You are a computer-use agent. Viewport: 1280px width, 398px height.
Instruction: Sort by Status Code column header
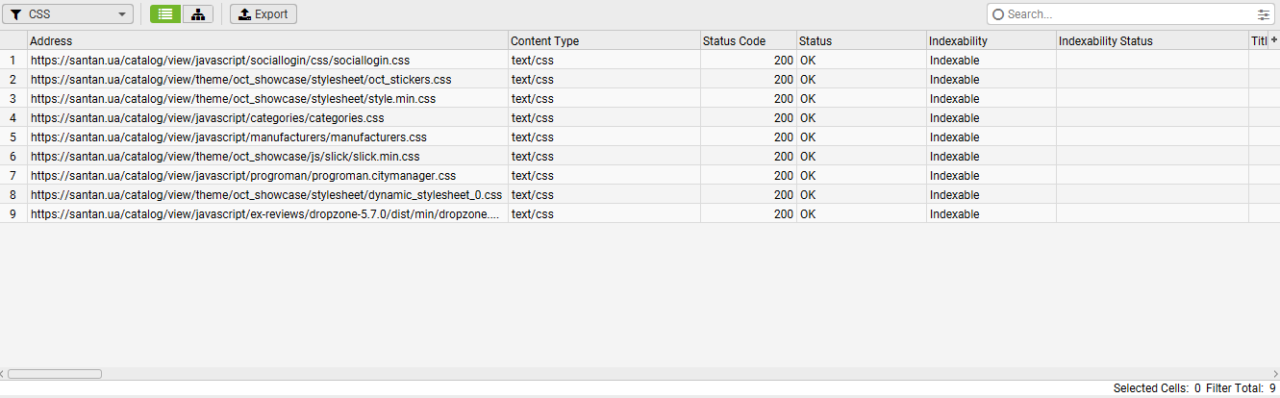pyautogui.click(x=747, y=41)
